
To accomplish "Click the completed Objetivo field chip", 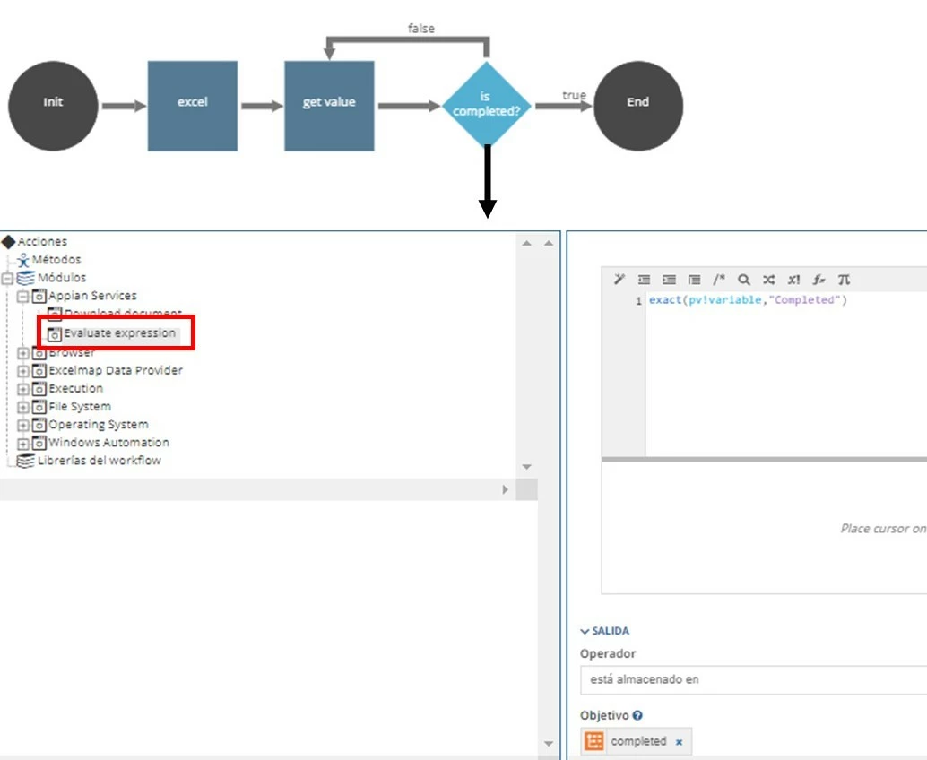I will coord(637,740).
